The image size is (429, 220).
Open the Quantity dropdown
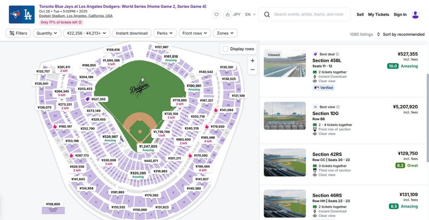[x=47, y=33]
